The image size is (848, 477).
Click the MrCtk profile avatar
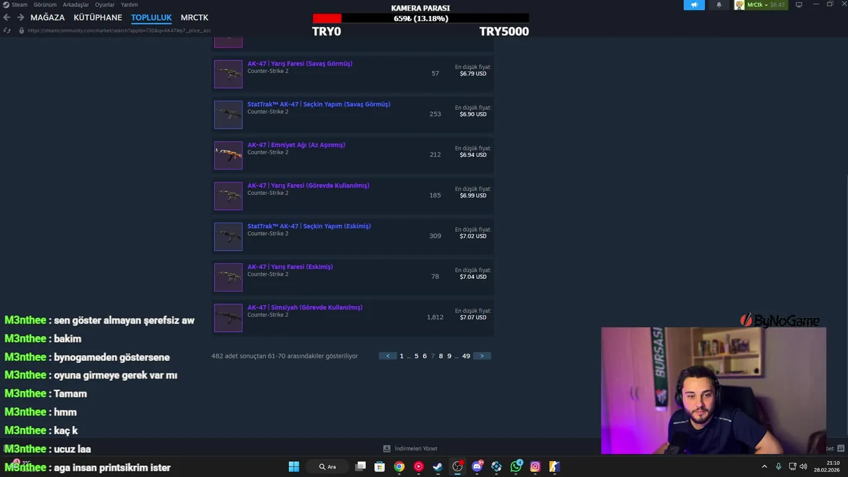point(739,5)
